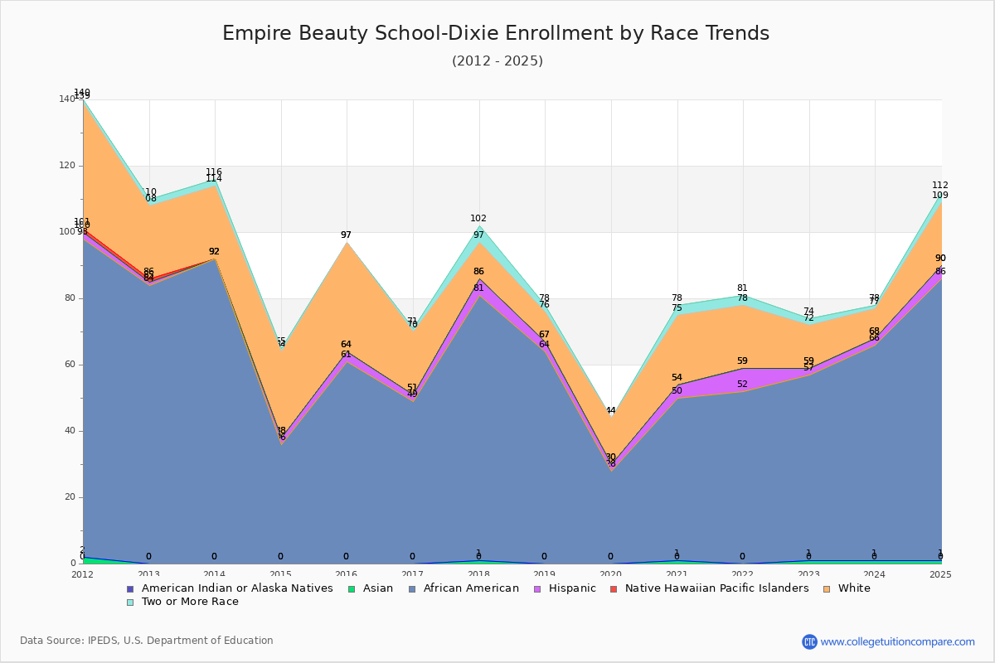Screen dimensions: 995x663
Task: Click the Hispanic purple legend marker
Action: pos(536,588)
